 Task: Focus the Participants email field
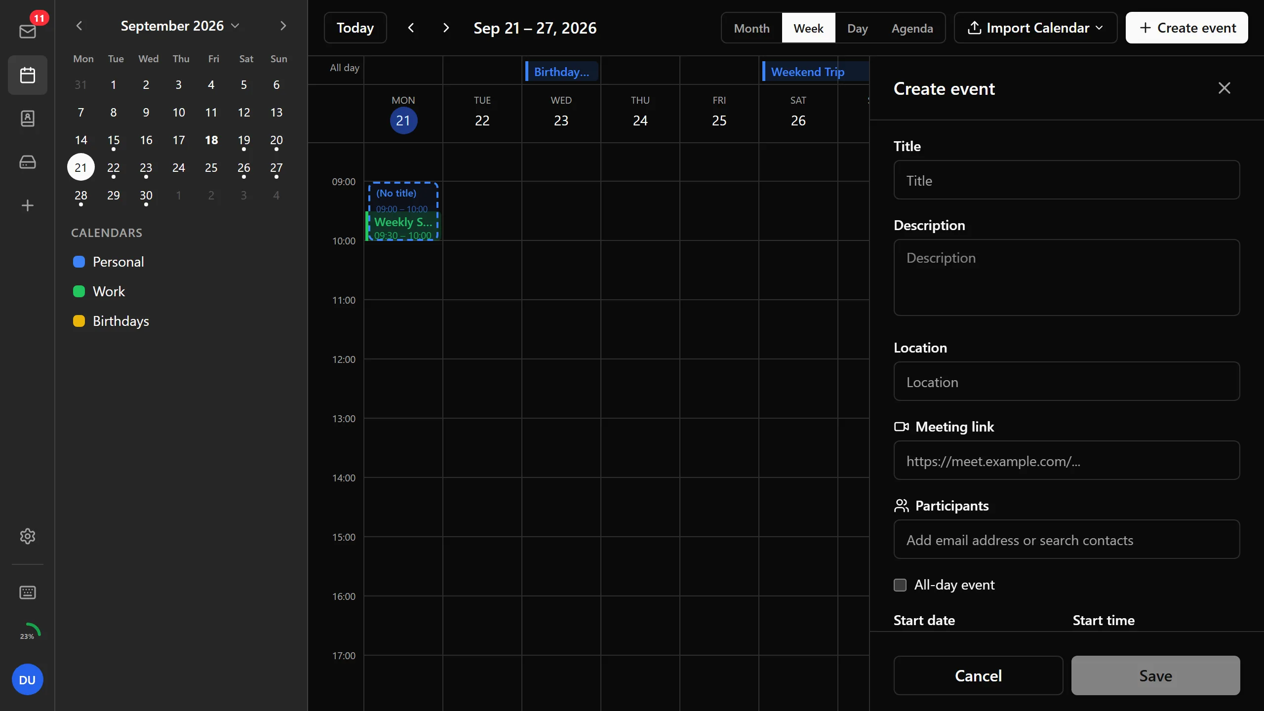pyautogui.click(x=1066, y=540)
